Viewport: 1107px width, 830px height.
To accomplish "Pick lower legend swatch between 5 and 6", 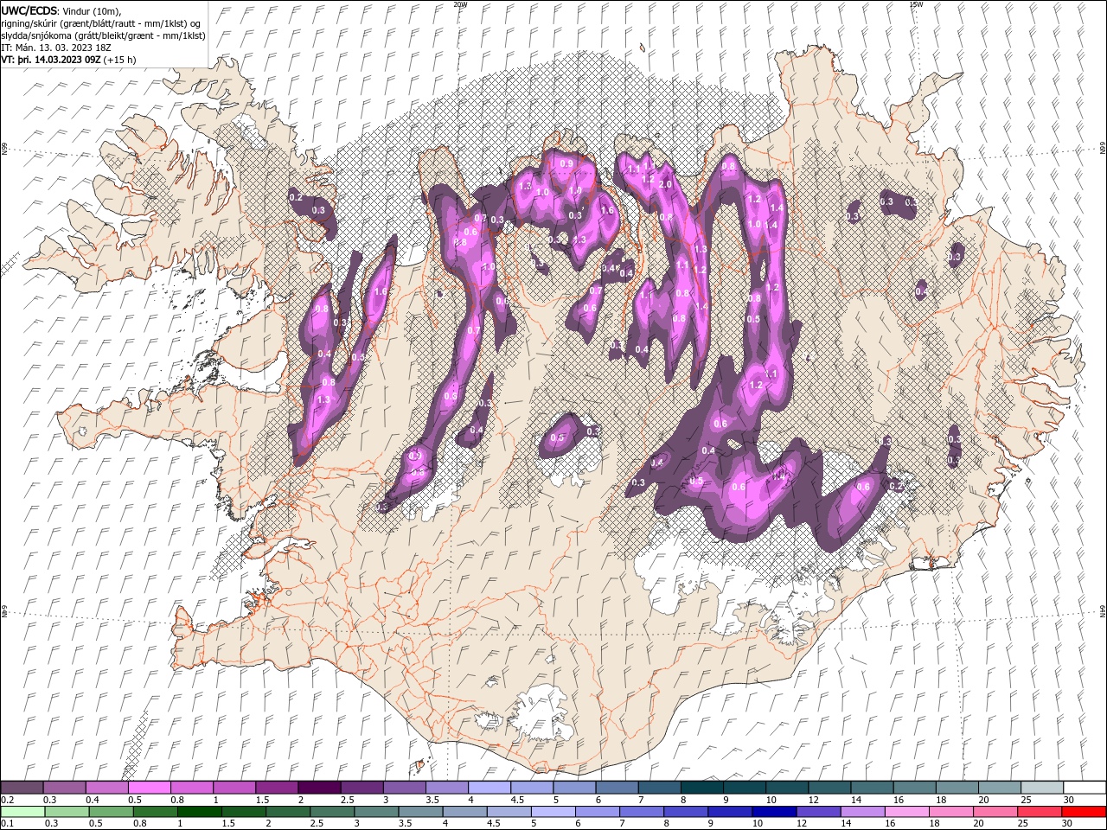I will pos(553,812).
